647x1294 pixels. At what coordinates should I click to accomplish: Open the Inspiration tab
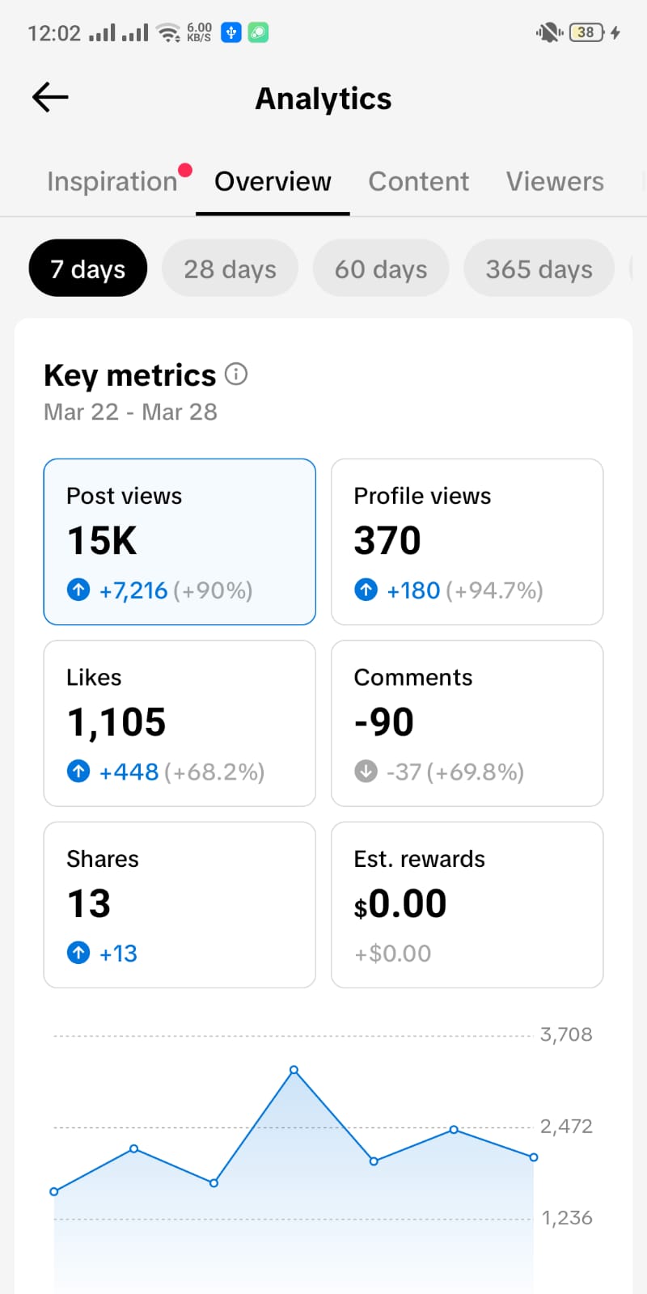112,181
